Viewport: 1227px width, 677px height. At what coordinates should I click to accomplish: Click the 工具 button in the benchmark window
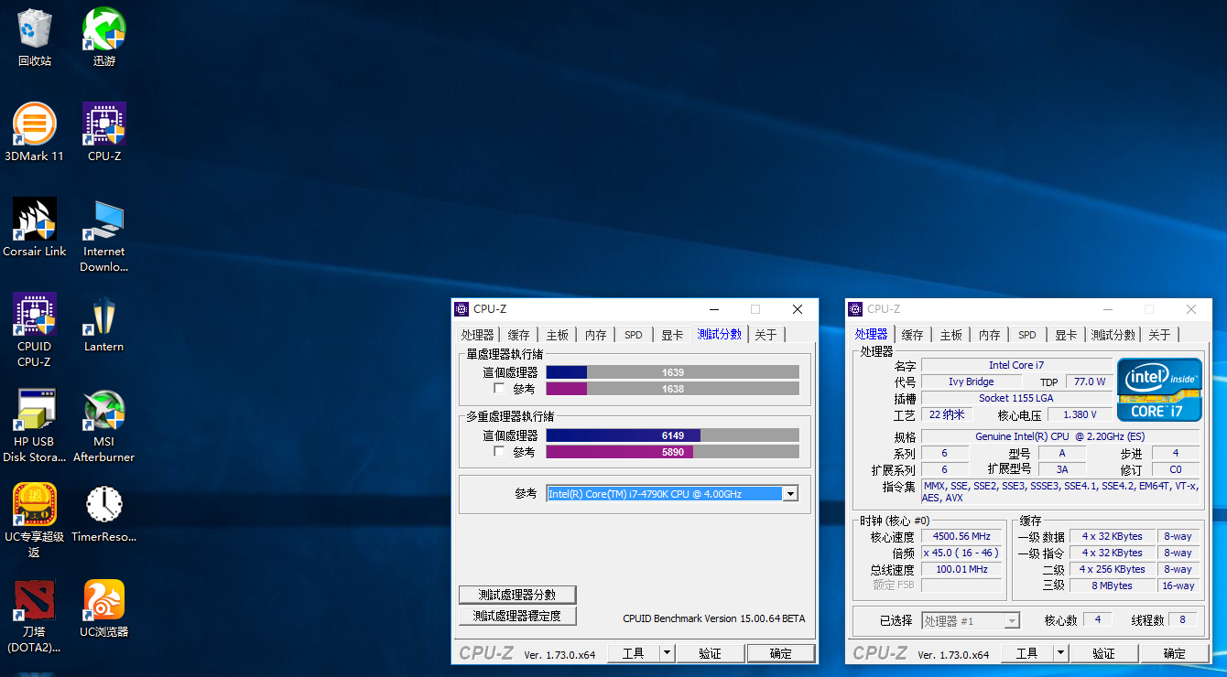633,653
